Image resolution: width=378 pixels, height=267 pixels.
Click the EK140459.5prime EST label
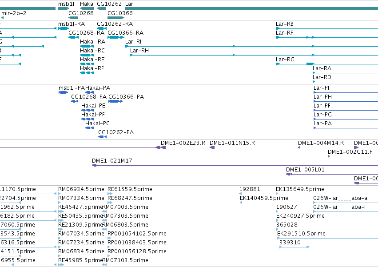coord(264,198)
